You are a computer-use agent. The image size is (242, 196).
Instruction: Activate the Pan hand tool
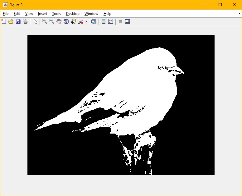point(59,22)
